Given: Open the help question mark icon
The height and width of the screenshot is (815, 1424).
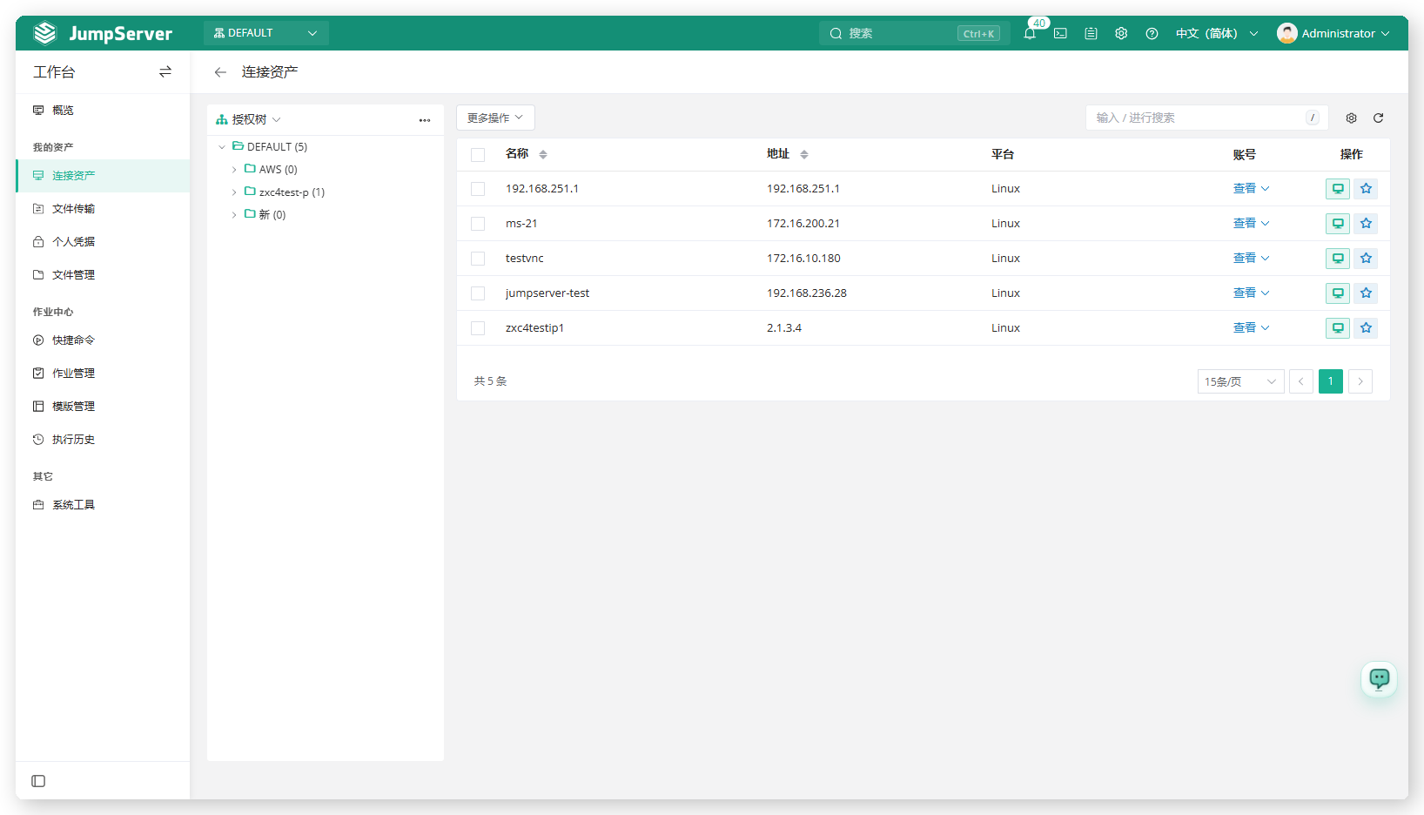Looking at the screenshot, I should click(x=1152, y=33).
